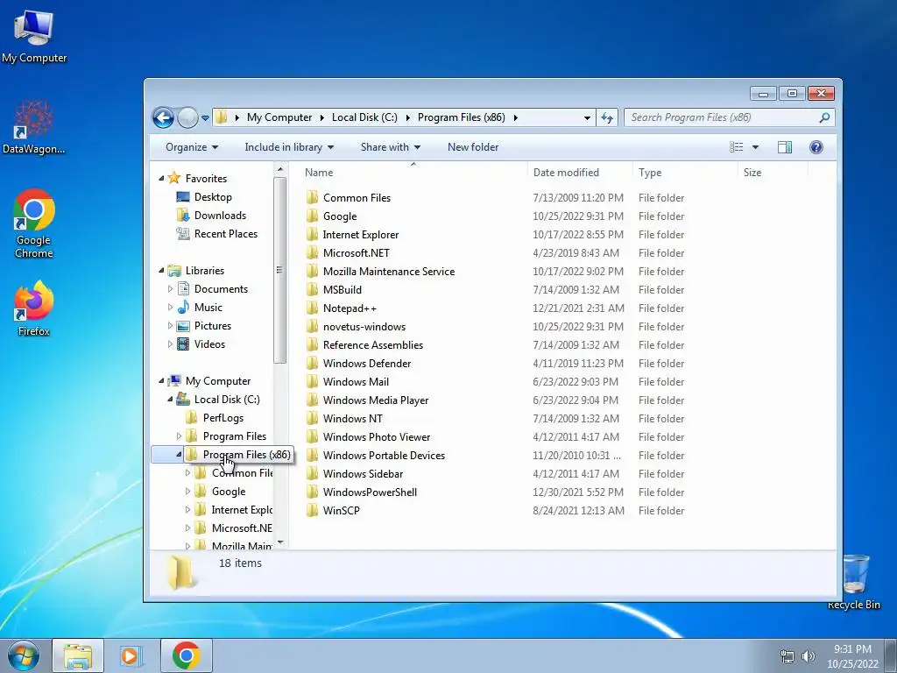Select the Common Files folder icon in list
The height and width of the screenshot is (673, 897).
coord(313,197)
